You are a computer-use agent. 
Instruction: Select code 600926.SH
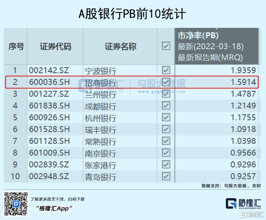(x=49, y=117)
